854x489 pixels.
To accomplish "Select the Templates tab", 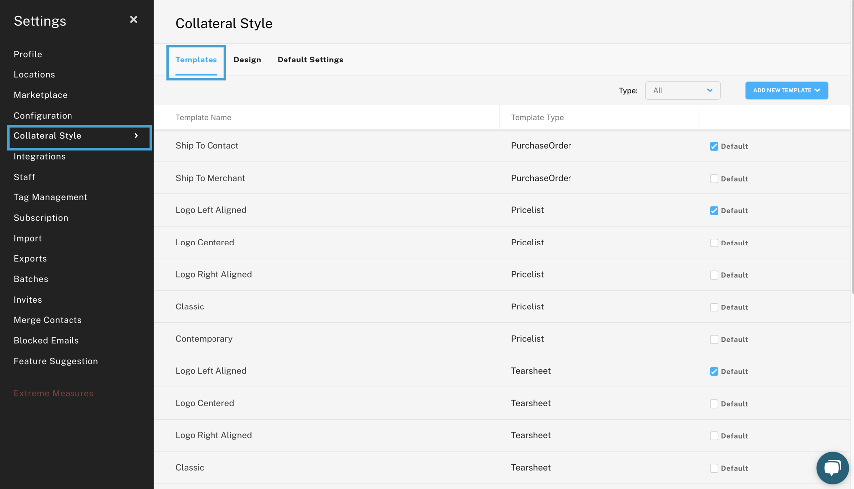I will (x=196, y=60).
